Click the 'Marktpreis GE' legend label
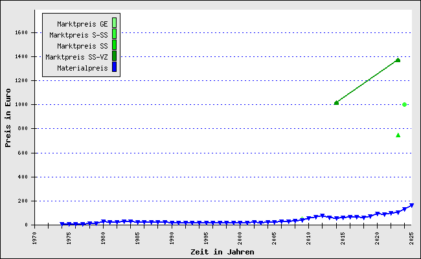 [82, 24]
